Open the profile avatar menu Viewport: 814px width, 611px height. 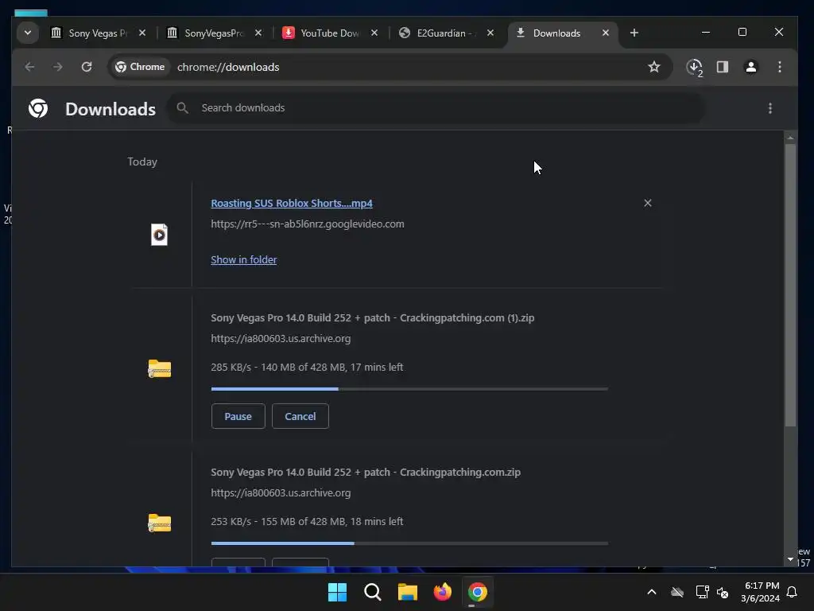[750, 67]
